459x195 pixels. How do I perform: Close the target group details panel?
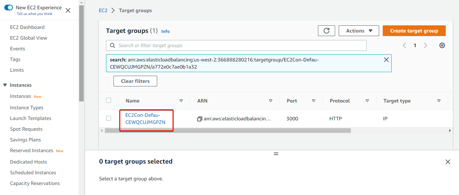tap(448, 162)
